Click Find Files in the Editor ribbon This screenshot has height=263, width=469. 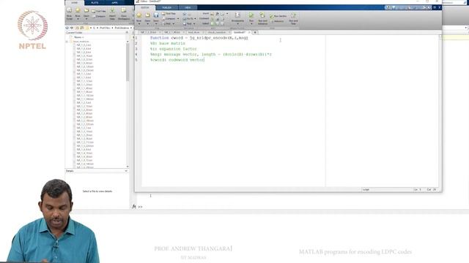(x=169, y=14)
